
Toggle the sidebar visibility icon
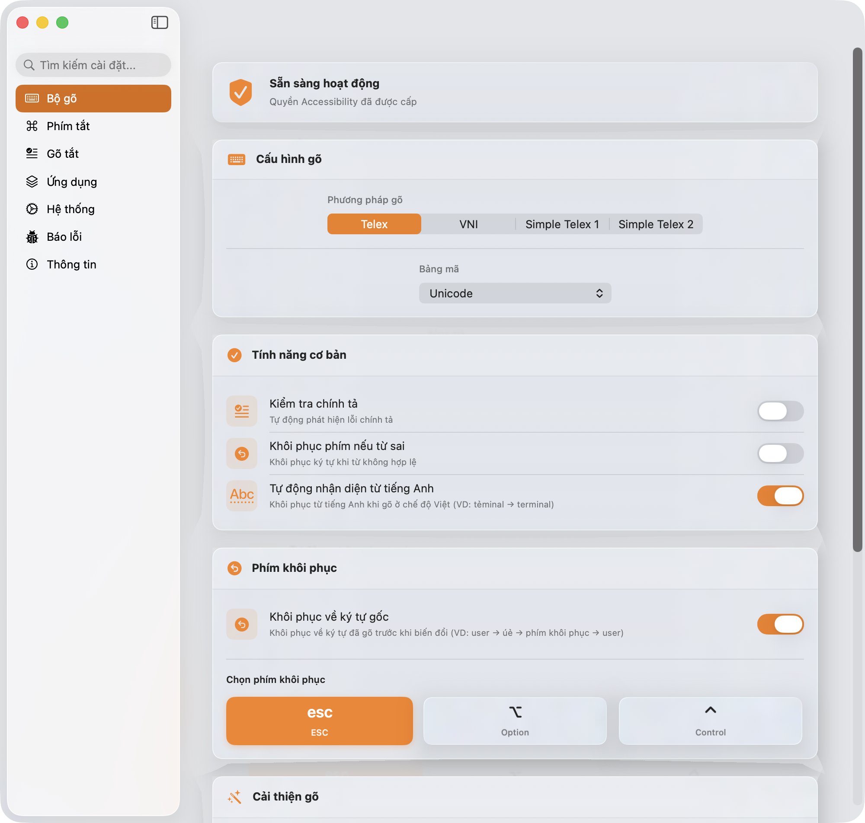(x=159, y=22)
